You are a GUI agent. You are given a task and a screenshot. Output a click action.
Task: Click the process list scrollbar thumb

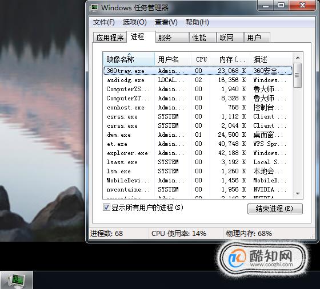click(x=298, y=75)
